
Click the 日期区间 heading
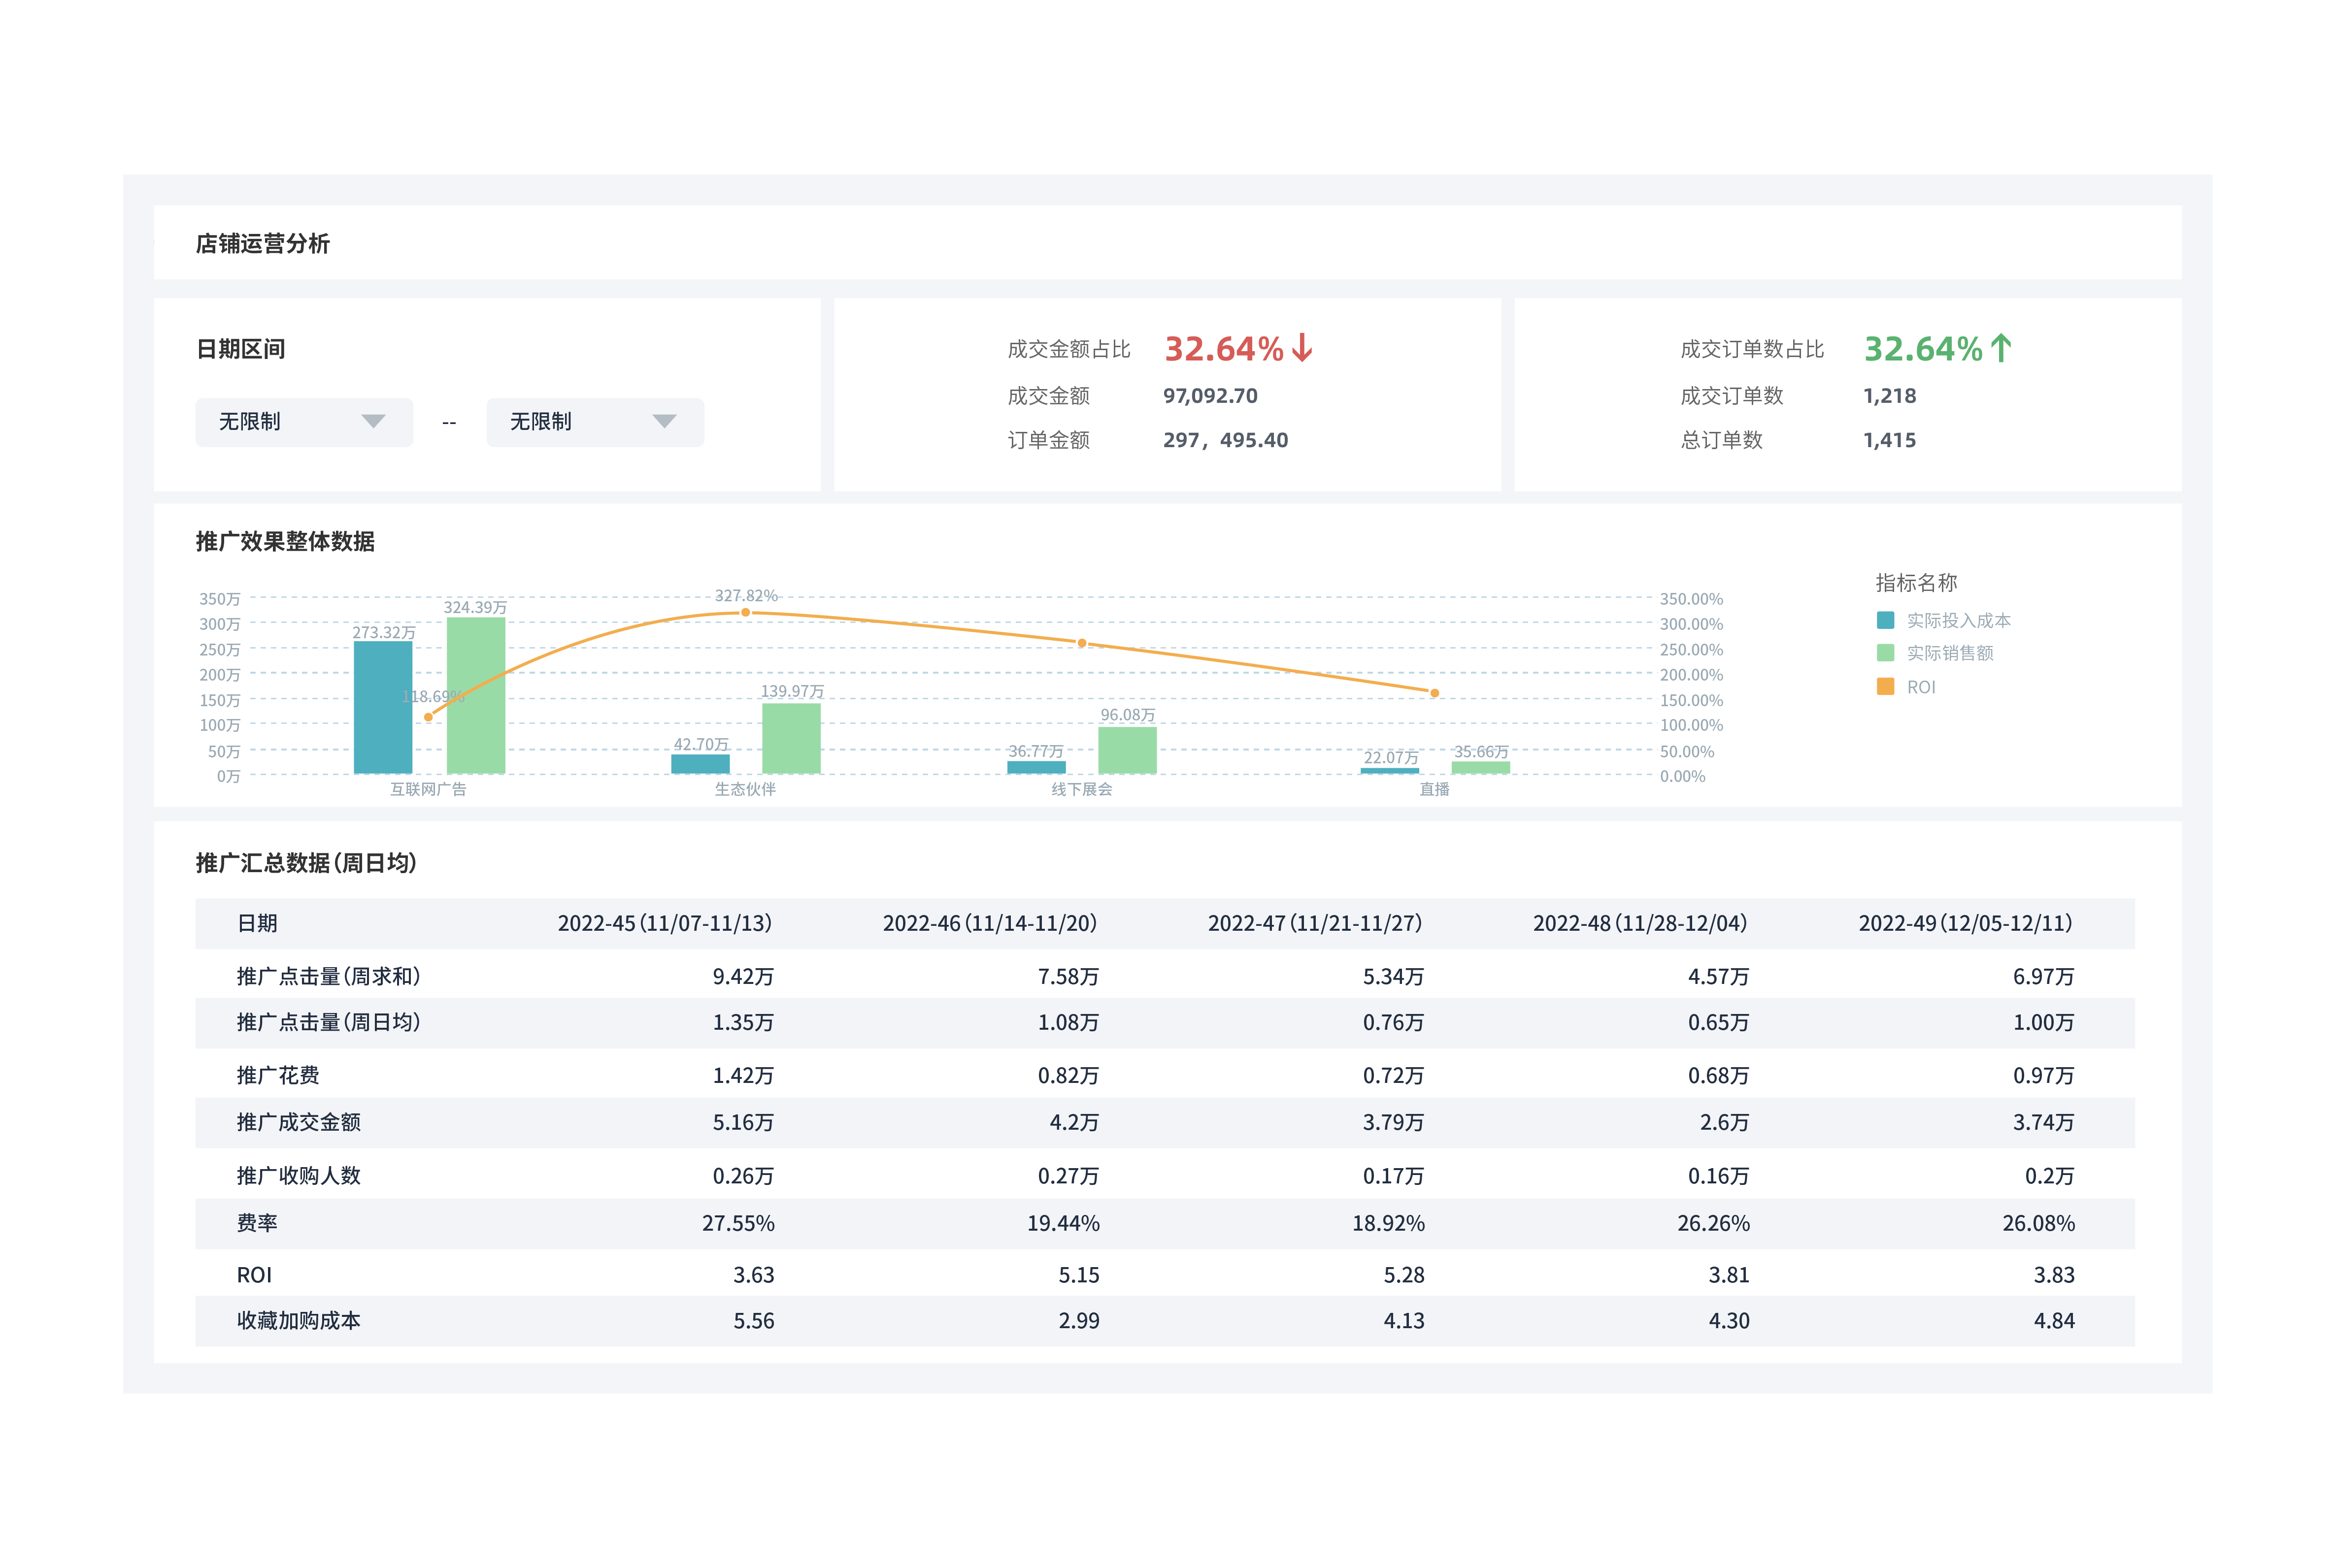[241, 349]
